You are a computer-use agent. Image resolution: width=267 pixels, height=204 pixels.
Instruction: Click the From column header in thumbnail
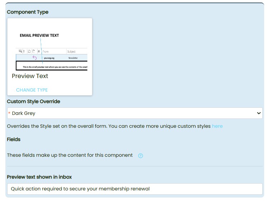tap(46, 52)
